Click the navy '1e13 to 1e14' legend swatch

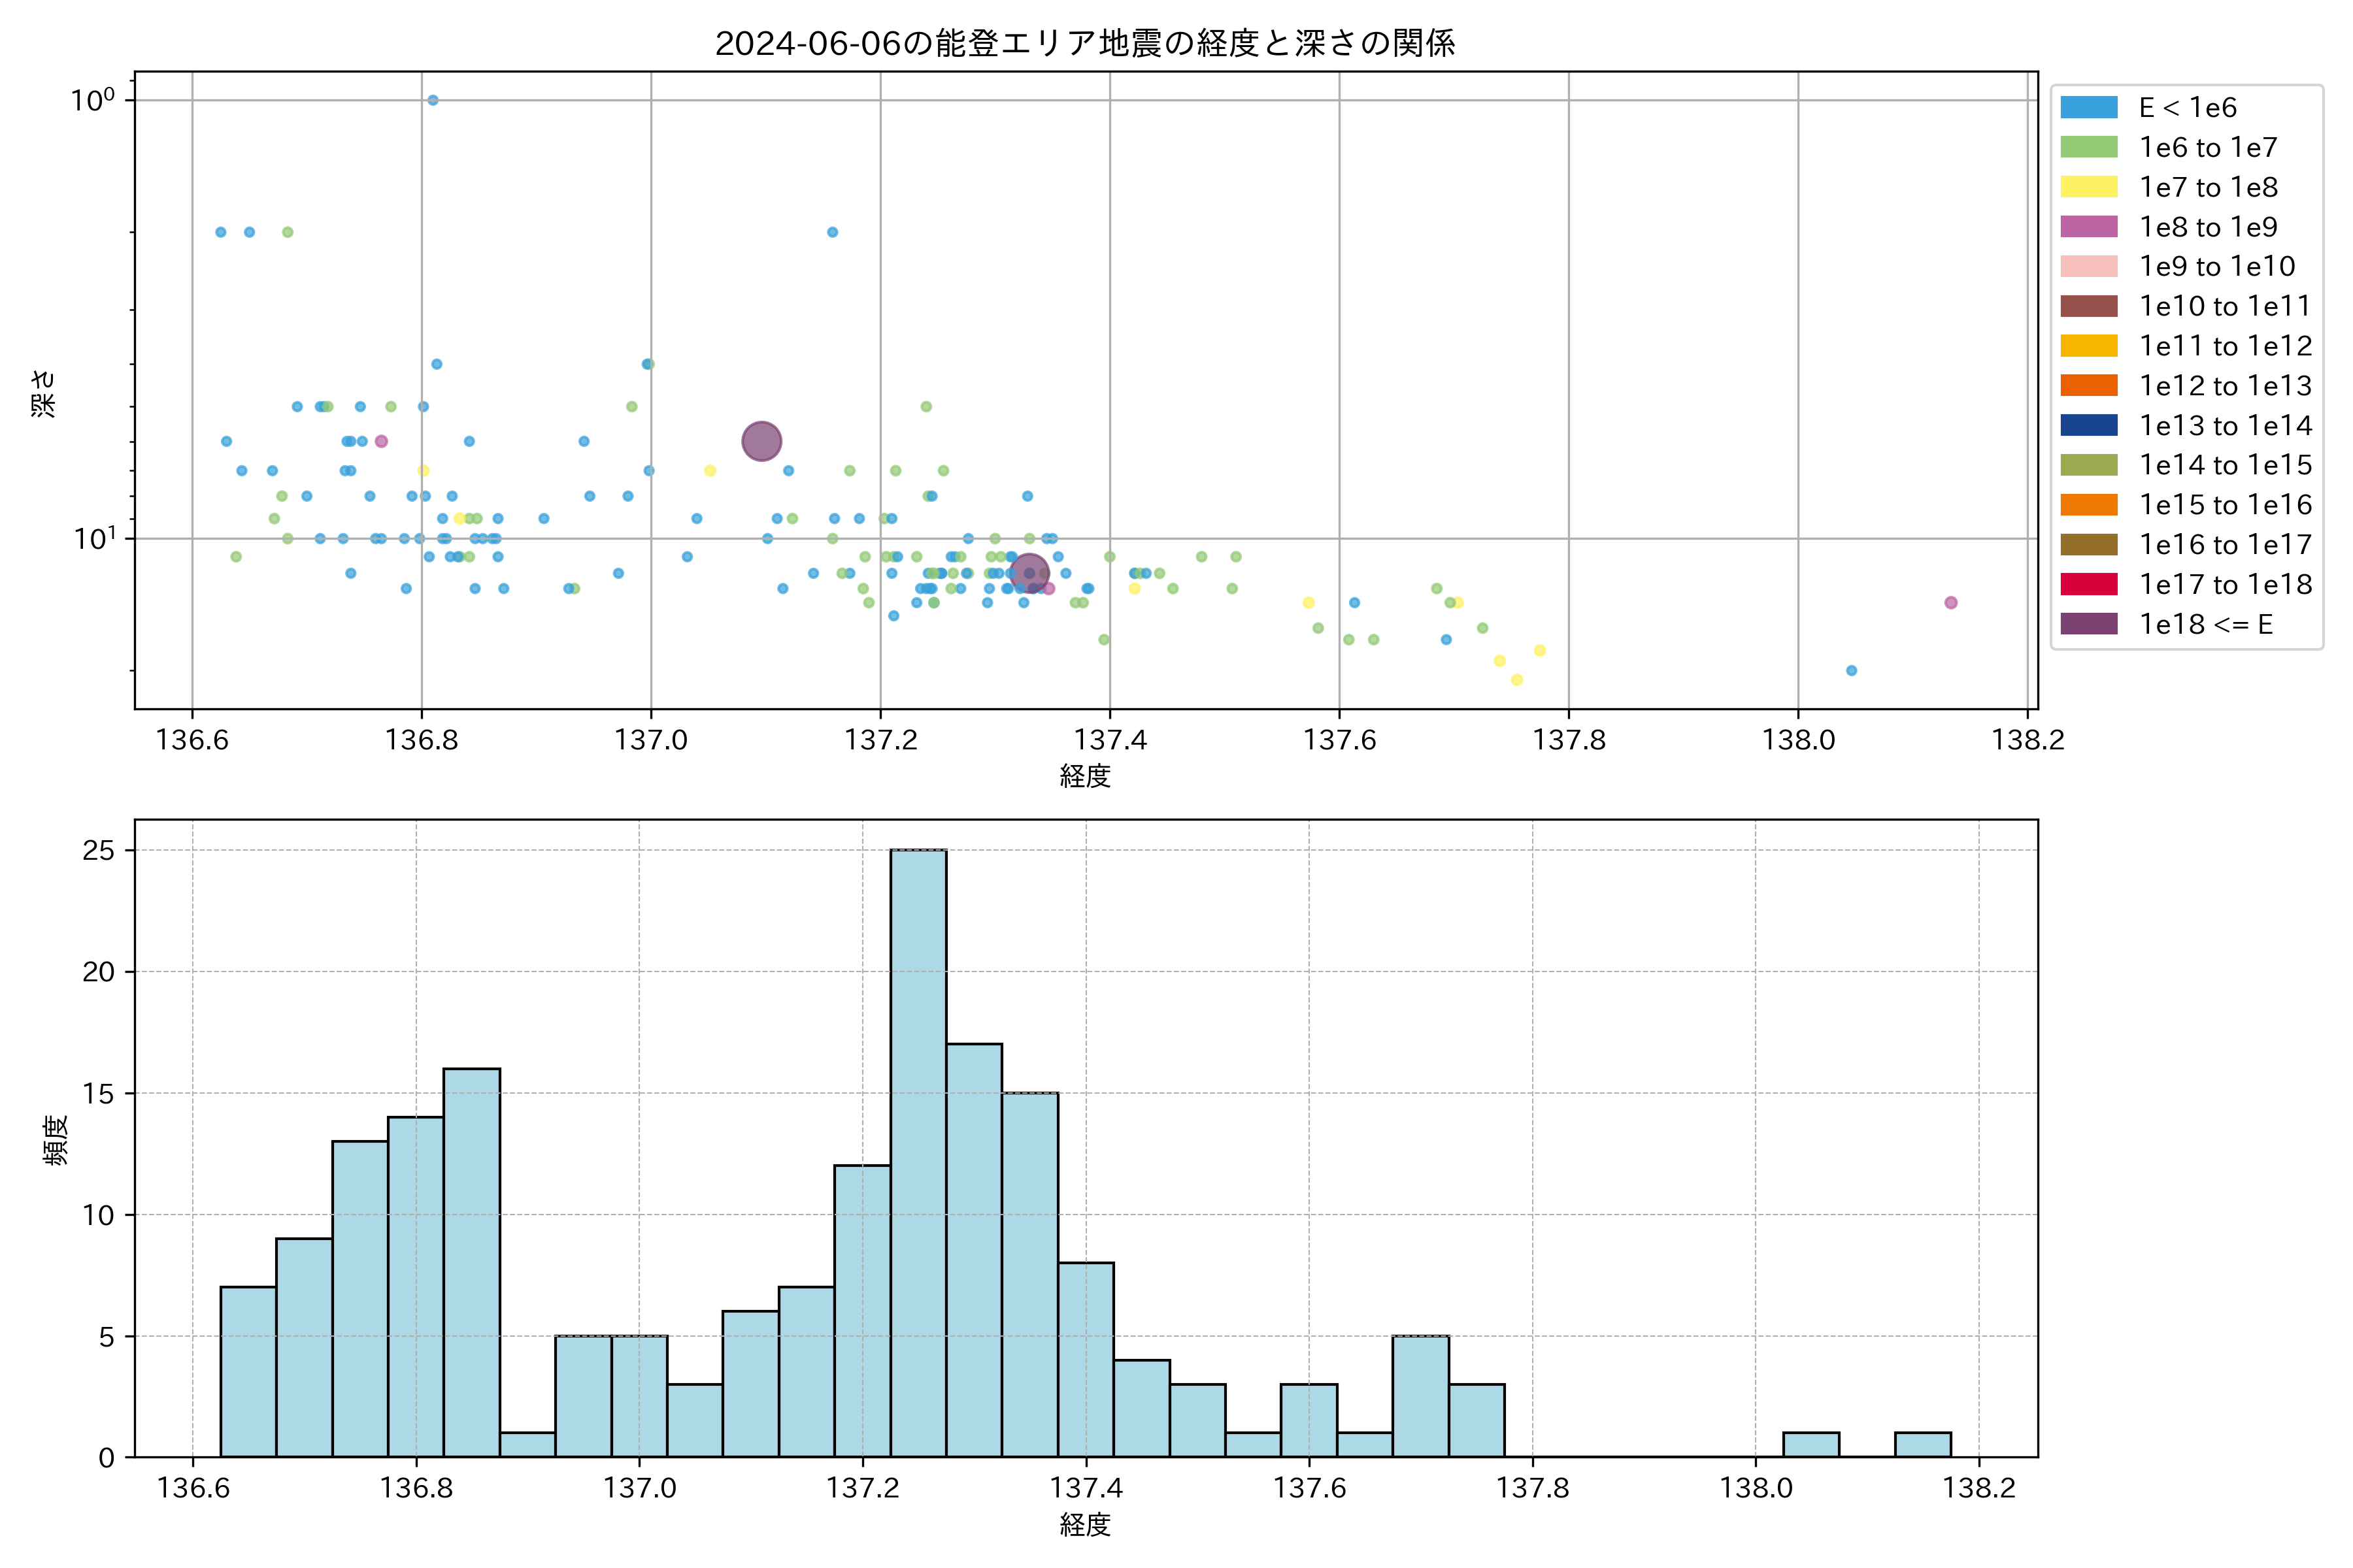[2089, 426]
